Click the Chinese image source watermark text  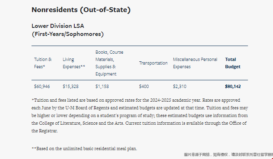pyautogui.click(x=229, y=155)
